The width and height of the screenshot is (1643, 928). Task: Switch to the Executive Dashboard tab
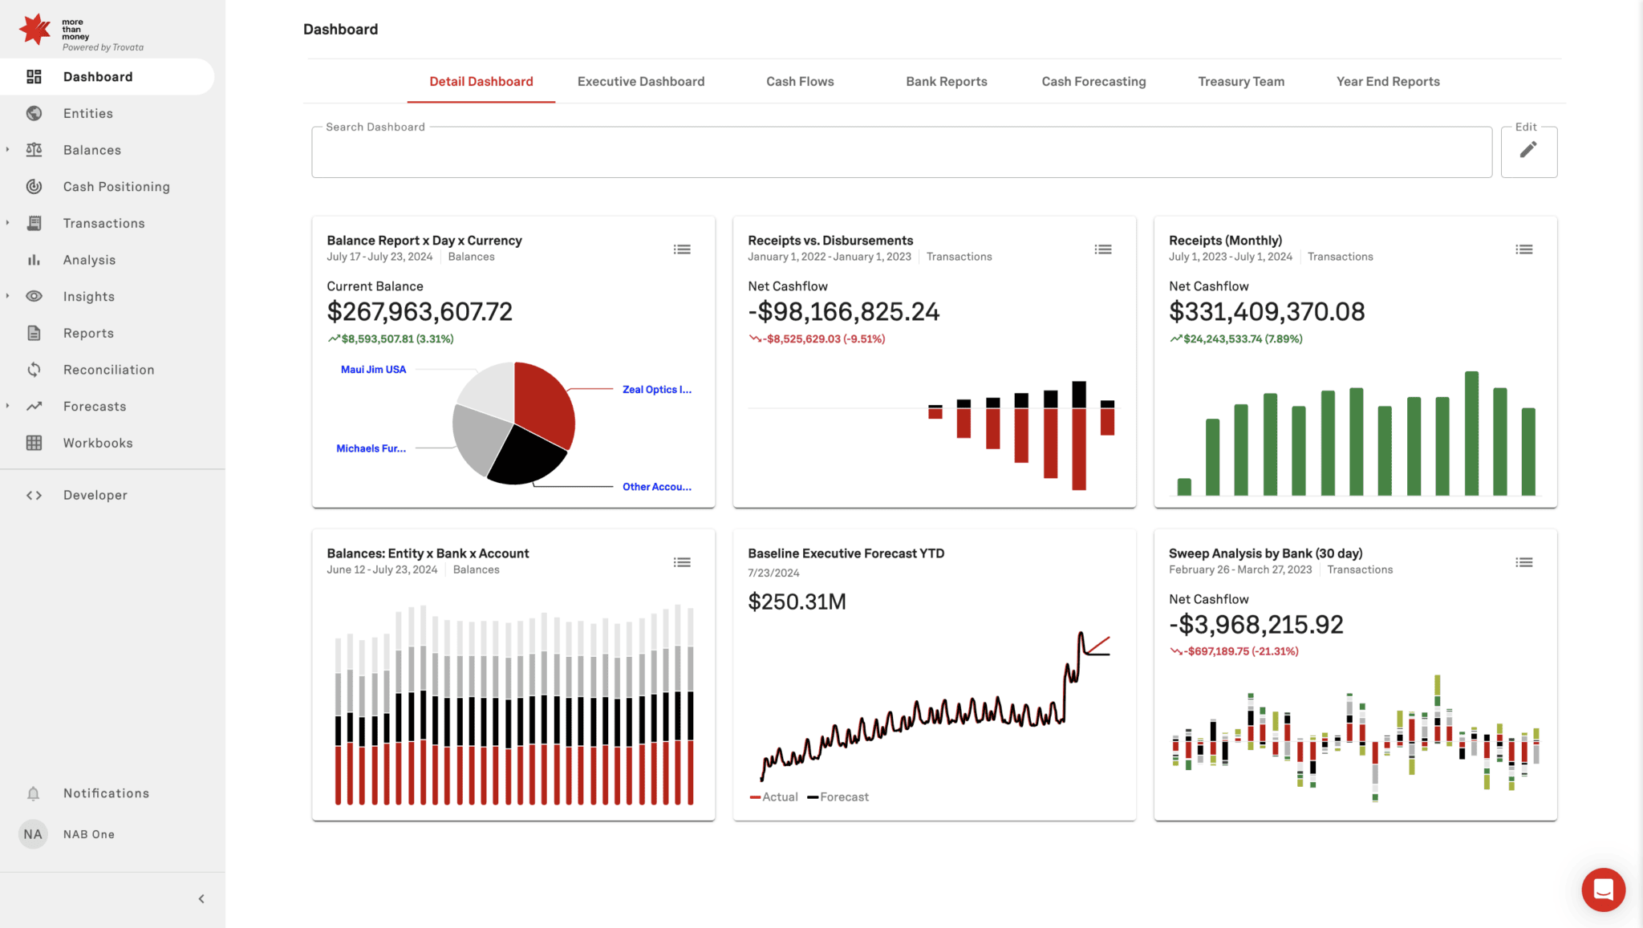click(x=640, y=81)
